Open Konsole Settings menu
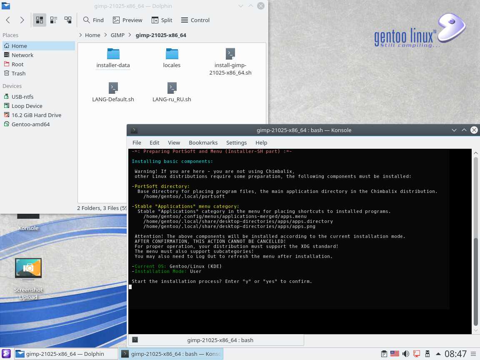 point(236,142)
